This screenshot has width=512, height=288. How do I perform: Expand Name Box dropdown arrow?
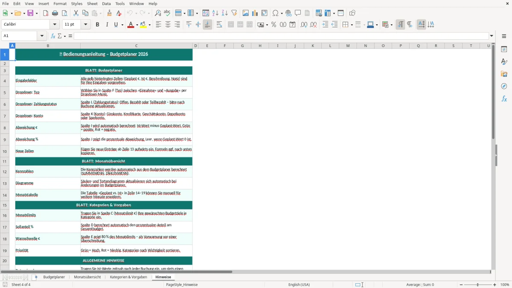[x=42, y=36]
